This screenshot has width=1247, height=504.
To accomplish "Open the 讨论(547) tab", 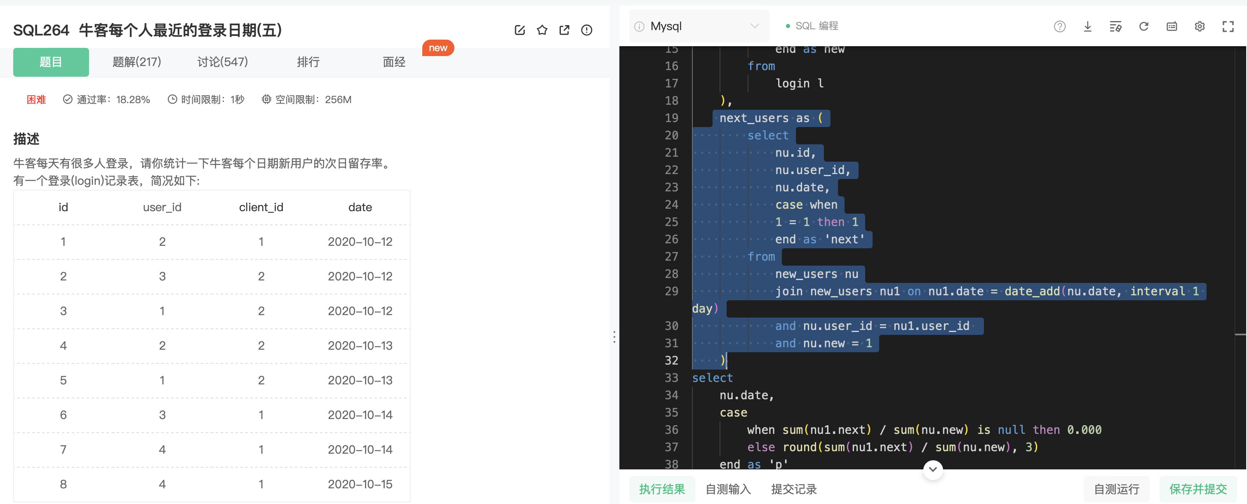I will (222, 62).
